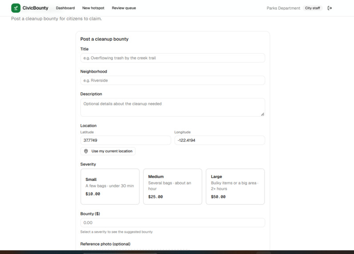This screenshot has width=354, height=254.
Task: Click the Neighborhood label
Action: (94, 71)
